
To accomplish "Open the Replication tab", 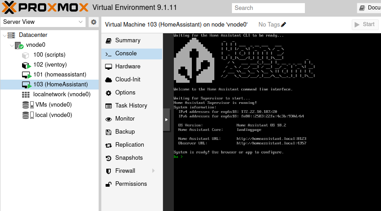I will 132,145.
